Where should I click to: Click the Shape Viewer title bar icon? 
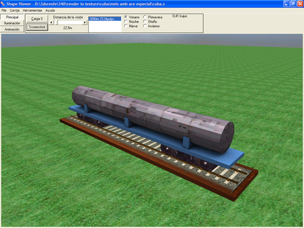[x=3, y=3]
